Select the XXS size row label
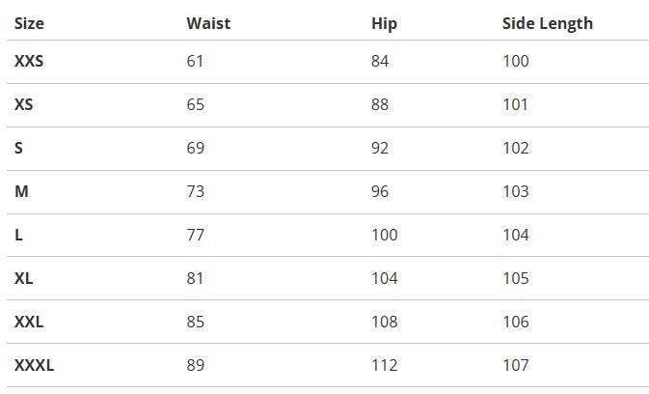 [x=29, y=62]
